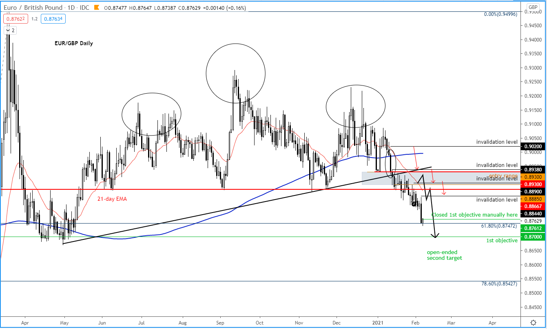
Task: Select the black 0.89380 price label
Action: [533, 170]
